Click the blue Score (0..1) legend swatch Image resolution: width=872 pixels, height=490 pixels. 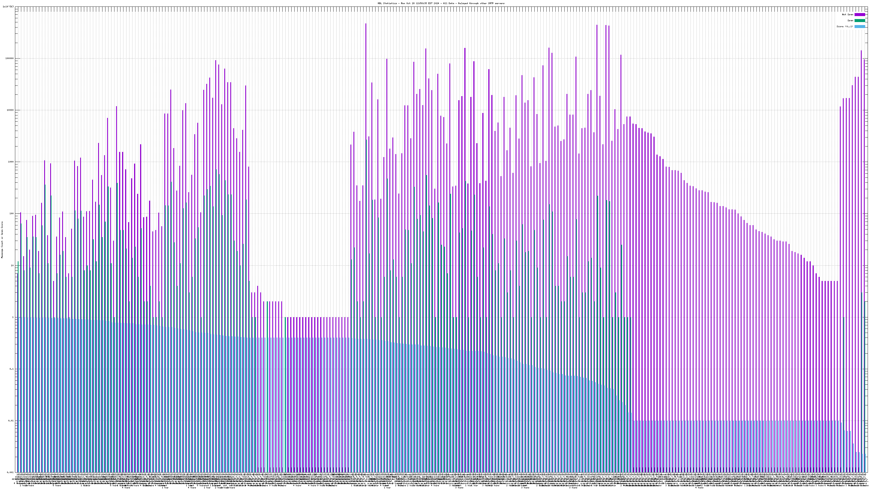(859, 26)
